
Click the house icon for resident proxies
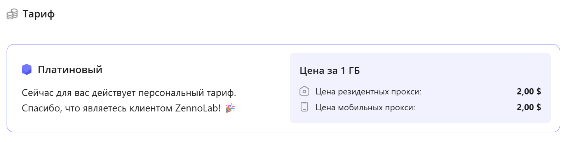tap(305, 92)
